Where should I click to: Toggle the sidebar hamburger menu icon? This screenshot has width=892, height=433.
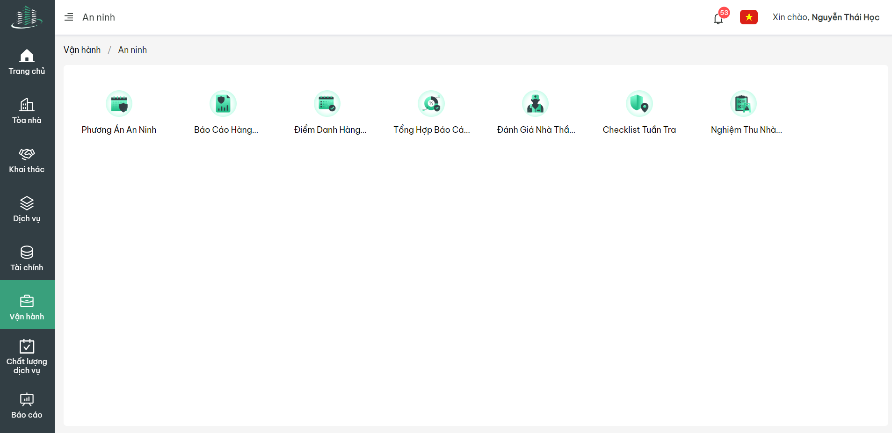[69, 17]
